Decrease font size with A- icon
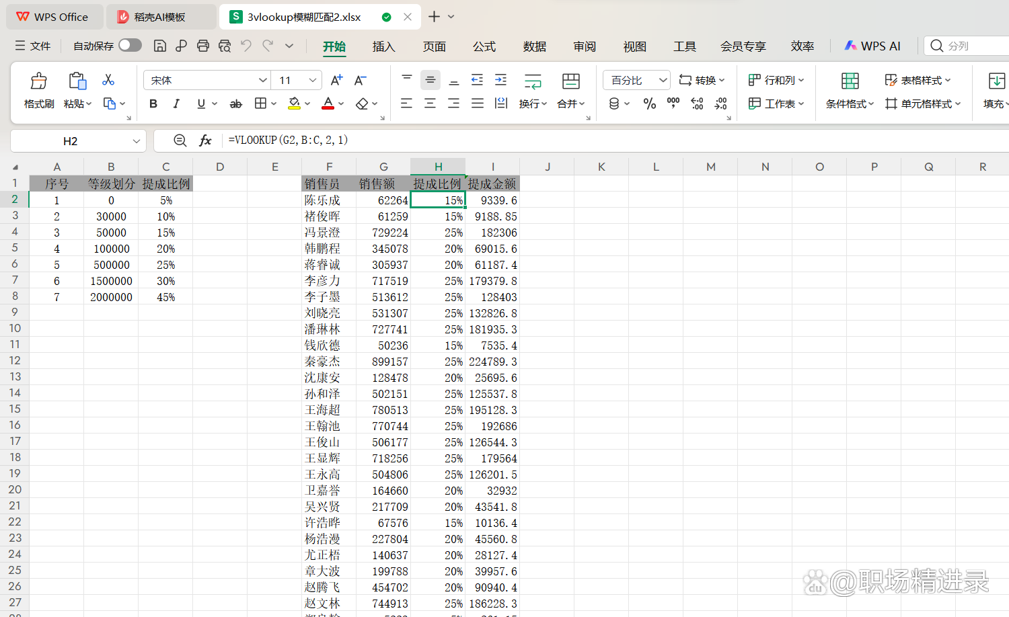The height and width of the screenshot is (617, 1009). pos(361,80)
